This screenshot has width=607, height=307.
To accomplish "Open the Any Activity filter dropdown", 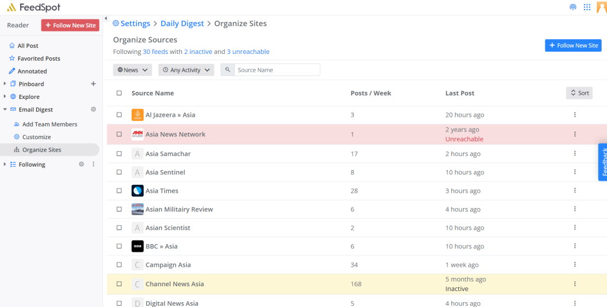I will [186, 70].
